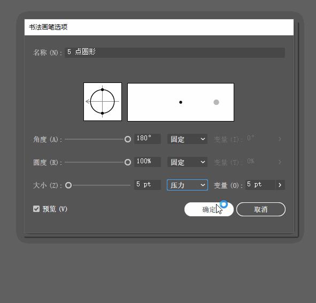Click the 名称 name input field
This screenshot has width=316, height=303.
175,52
